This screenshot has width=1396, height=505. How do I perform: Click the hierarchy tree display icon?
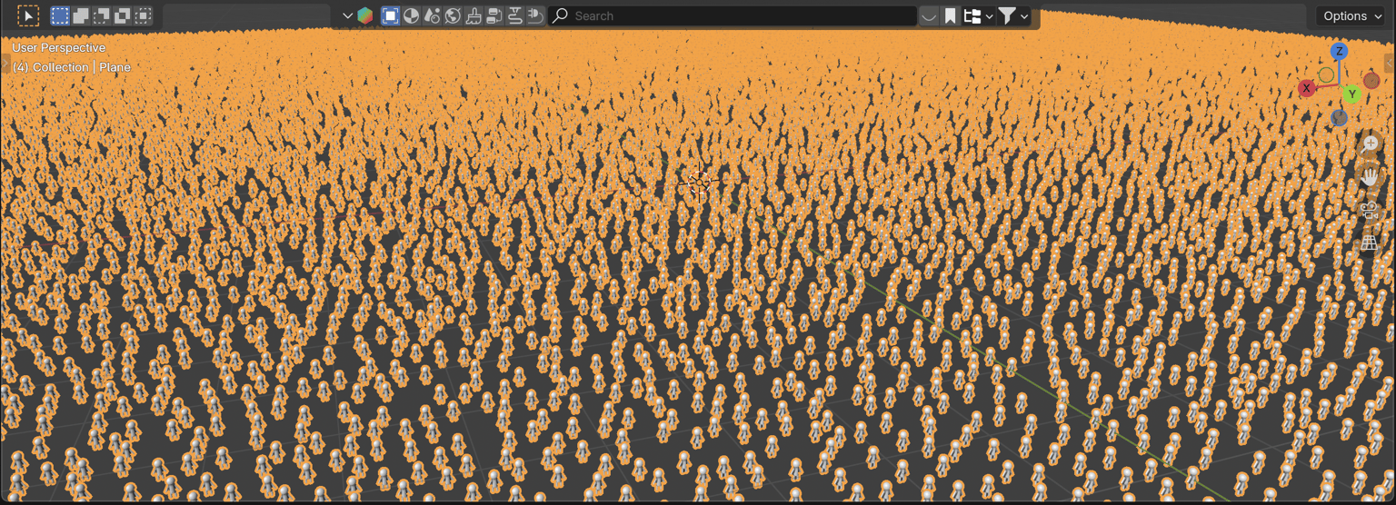[972, 15]
